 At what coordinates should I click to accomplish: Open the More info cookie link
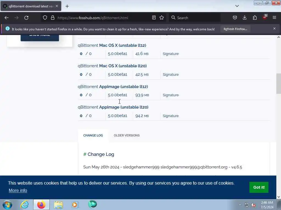click(x=18, y=191)
